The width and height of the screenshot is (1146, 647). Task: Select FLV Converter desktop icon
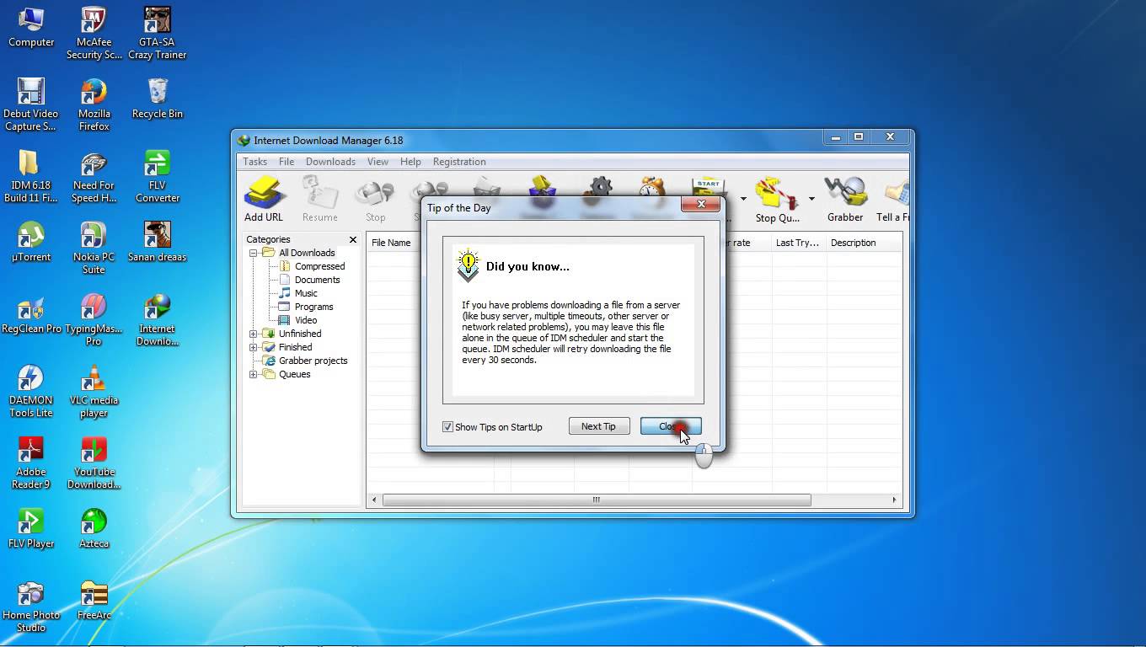(x=158, y=177)
